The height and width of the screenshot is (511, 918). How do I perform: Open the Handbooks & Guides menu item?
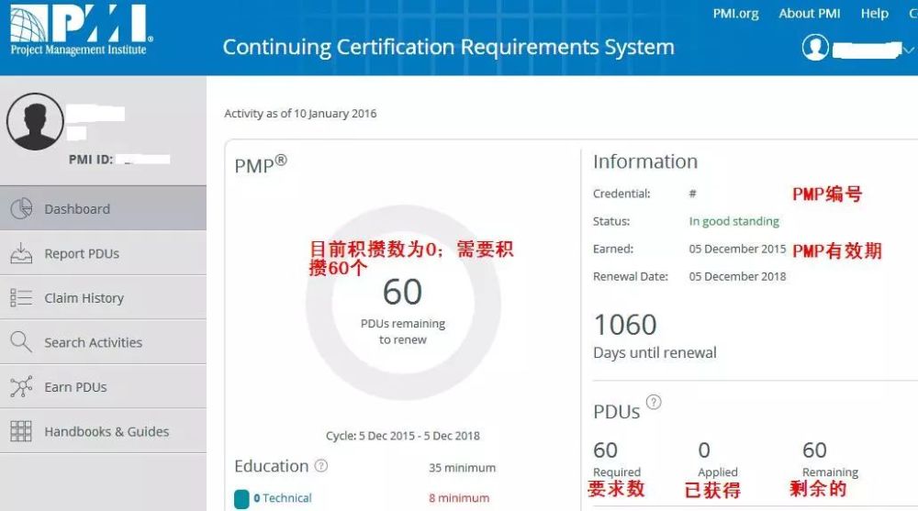[103, 431]
